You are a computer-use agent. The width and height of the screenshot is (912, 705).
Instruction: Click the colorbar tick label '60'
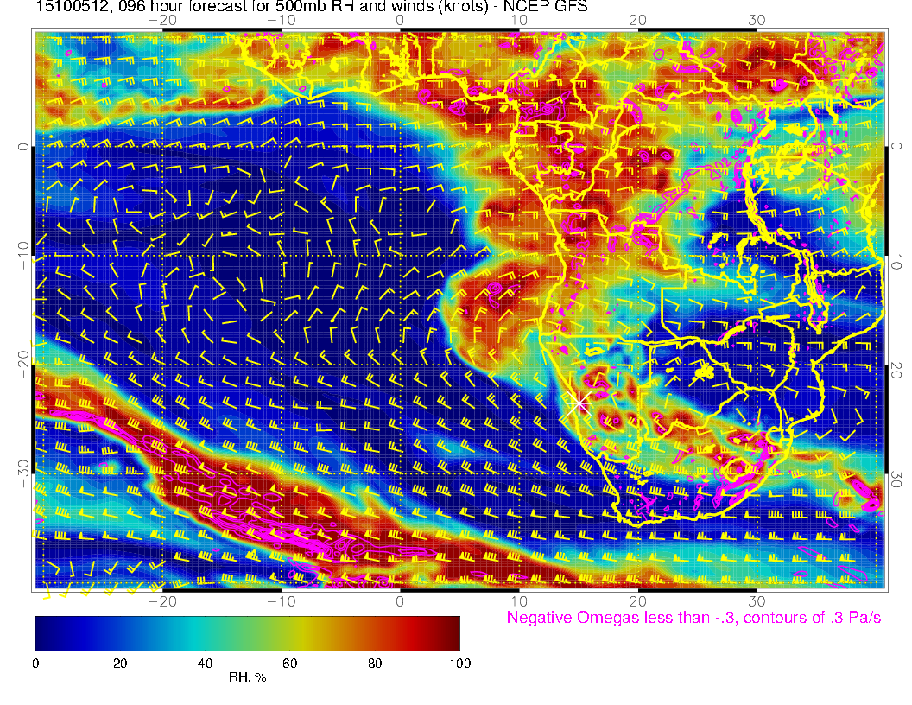click(289, 664)
